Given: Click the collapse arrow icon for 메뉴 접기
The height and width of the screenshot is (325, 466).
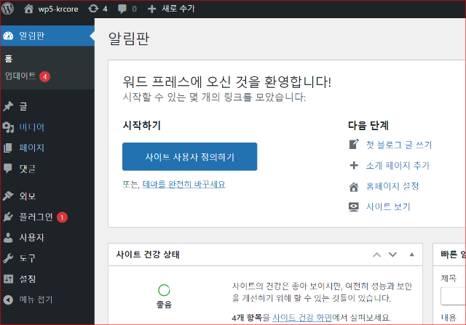Looking at the screenshot, I should click(8, 300).
